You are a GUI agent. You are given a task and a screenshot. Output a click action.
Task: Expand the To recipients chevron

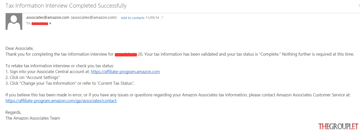[x=50, y=23]
